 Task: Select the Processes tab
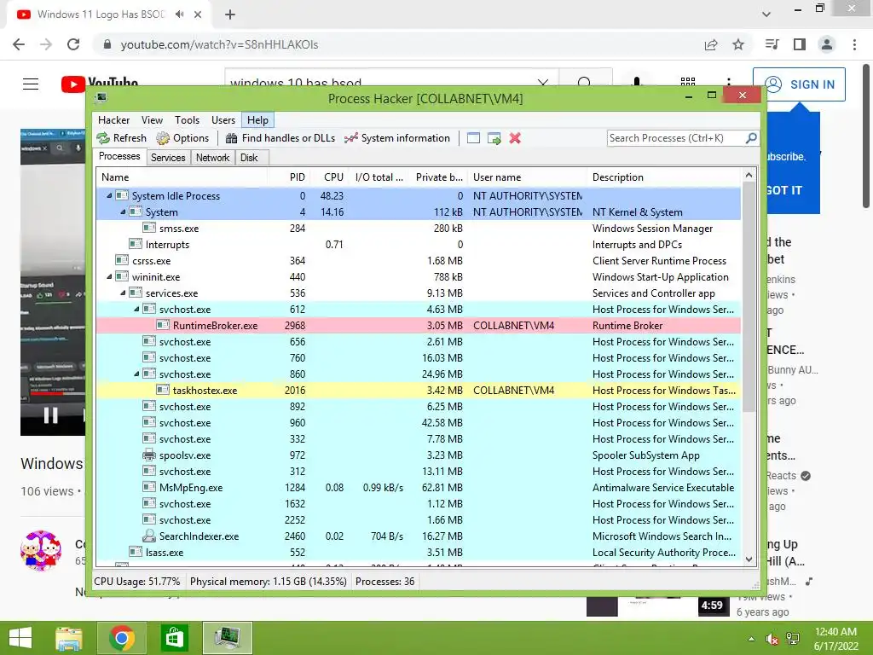pyautogui.click(x=119, y=157)
